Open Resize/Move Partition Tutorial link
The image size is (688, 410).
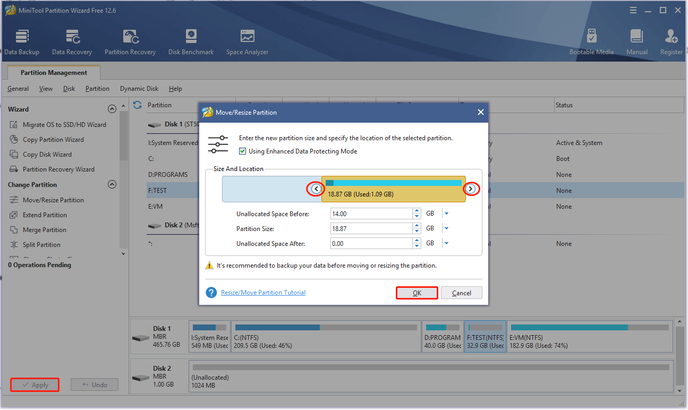(x=263, y=293)
